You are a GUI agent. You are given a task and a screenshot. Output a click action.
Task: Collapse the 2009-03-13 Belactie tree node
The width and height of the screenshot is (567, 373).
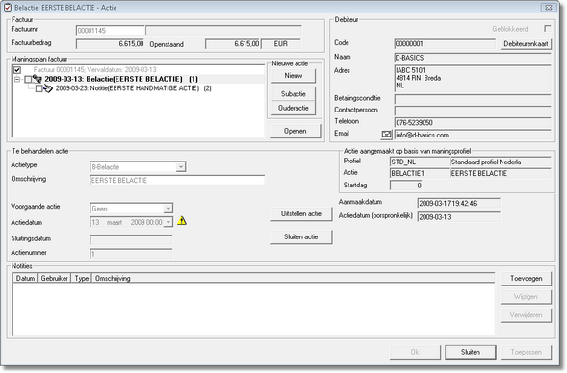17,79
